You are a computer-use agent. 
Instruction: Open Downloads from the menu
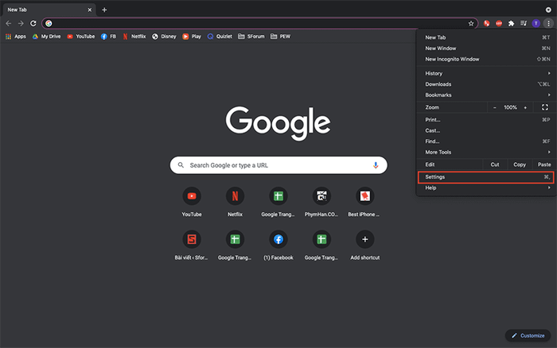[x=486, y=84]
